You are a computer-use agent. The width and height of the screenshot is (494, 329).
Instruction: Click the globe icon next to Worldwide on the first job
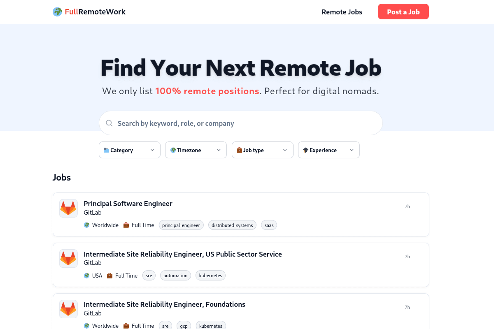pyautogui.click(x=86, y=225)
